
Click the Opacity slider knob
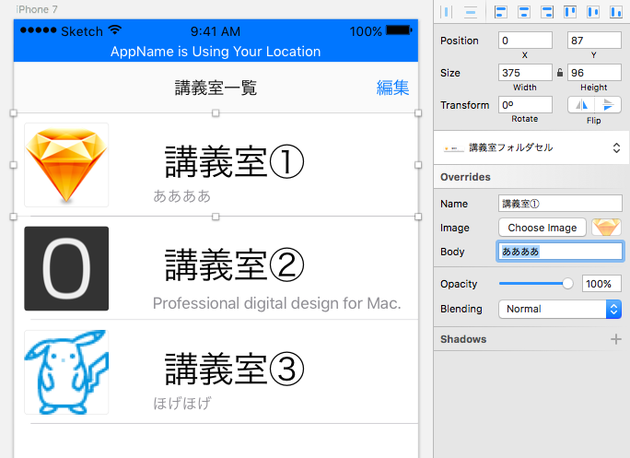567,284
